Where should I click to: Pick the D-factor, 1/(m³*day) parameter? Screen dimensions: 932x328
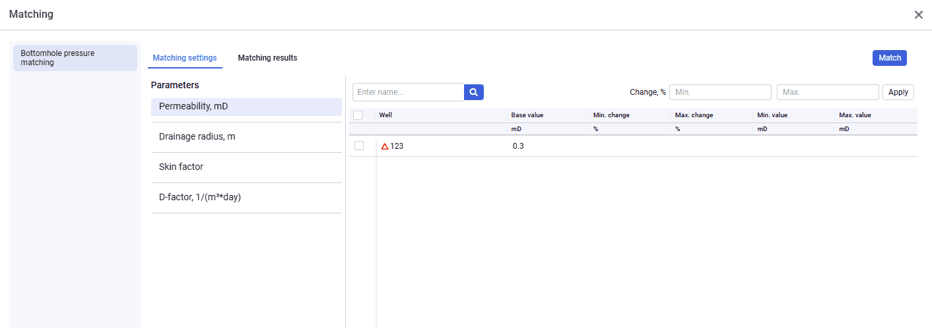[246, 198]
